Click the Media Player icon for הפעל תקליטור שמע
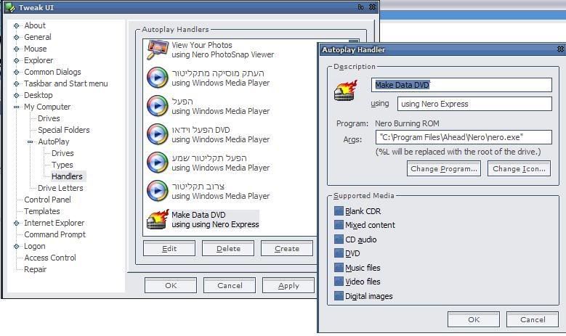Image resolution: width=566 pixels, height=336 pixels. [158, 163]
